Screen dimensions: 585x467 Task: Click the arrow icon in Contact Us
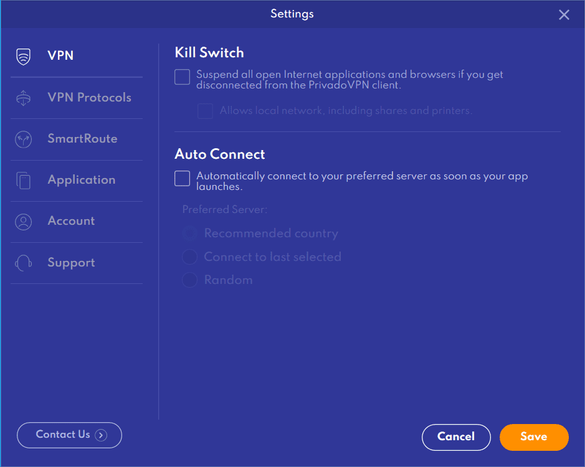pos(101,435)
